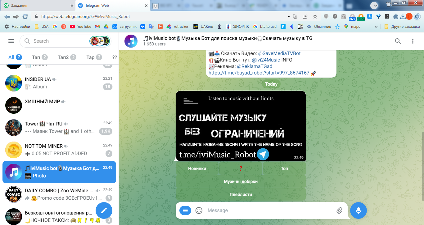The height and width of the screenshot is (225, 424).
Task: Open the emoji picker
Action: (x=199, y=210)
